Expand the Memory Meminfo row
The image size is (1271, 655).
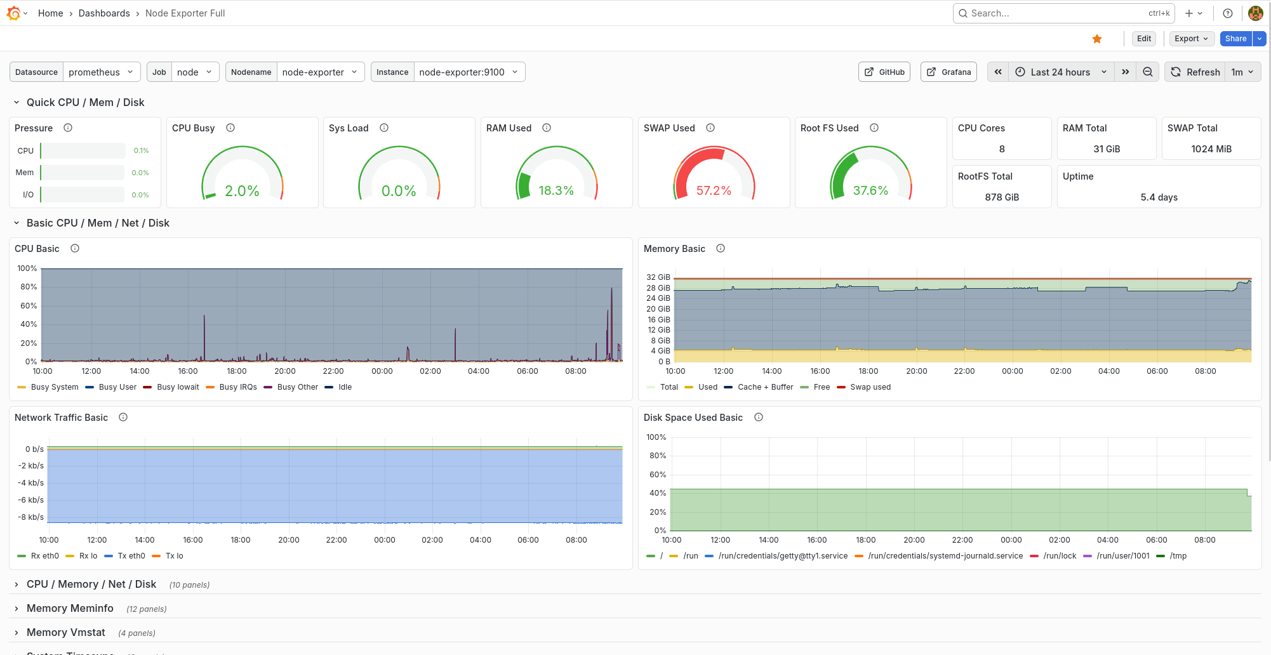pyautogui.click(x=70, y=608)
